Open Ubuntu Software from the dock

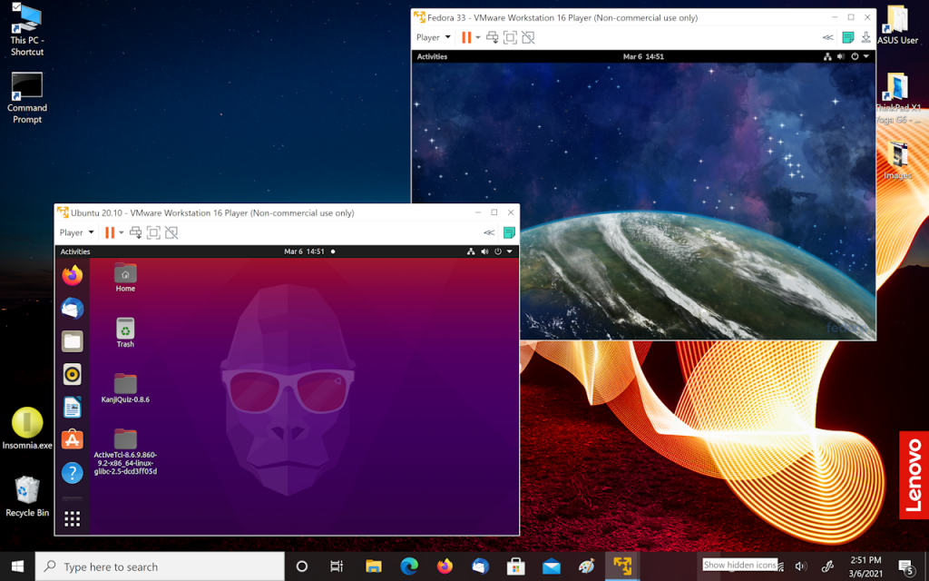[73, 440]
